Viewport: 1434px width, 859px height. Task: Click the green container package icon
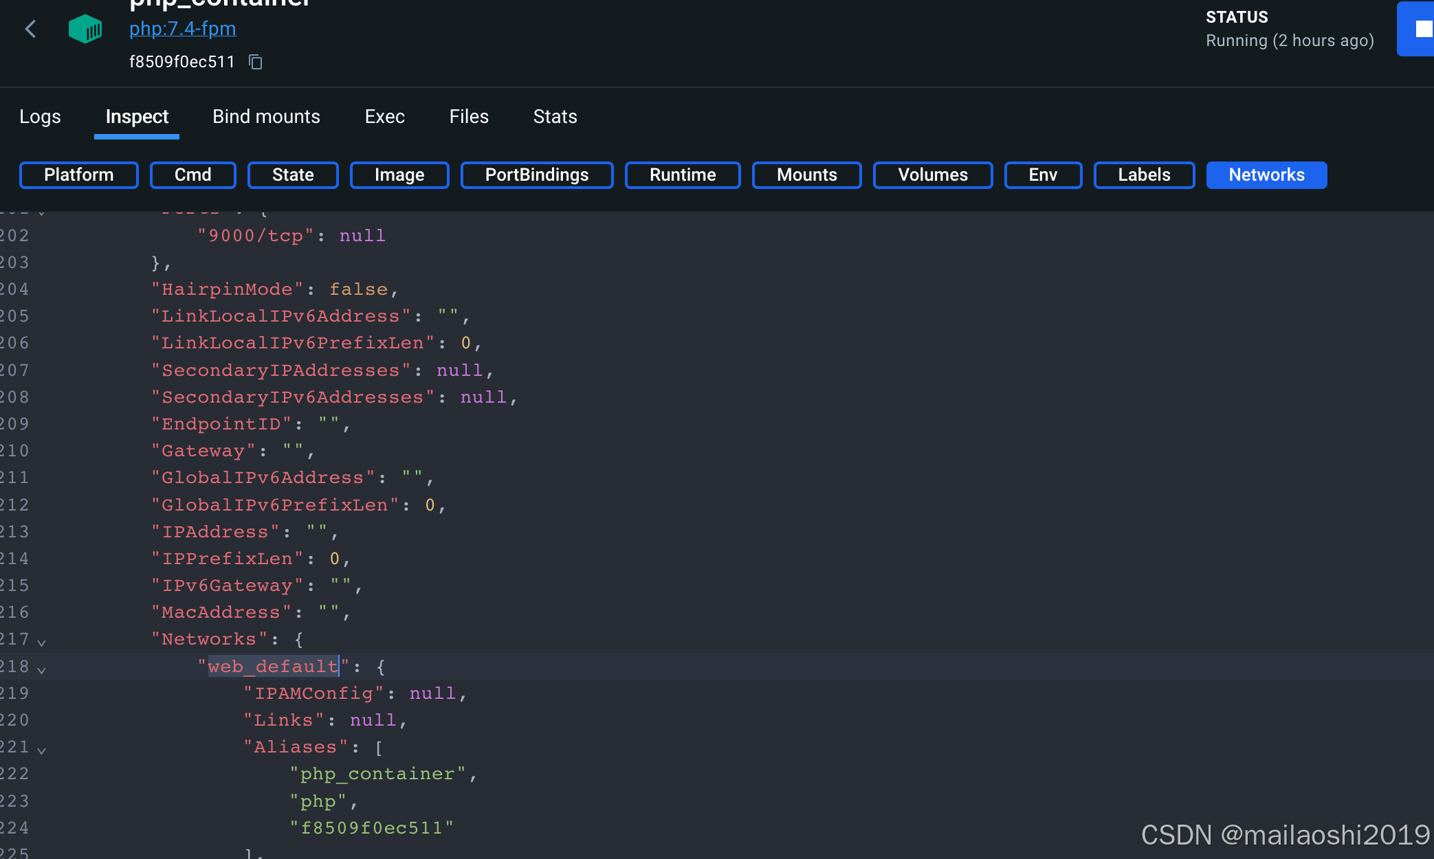[x=85, y=29]
